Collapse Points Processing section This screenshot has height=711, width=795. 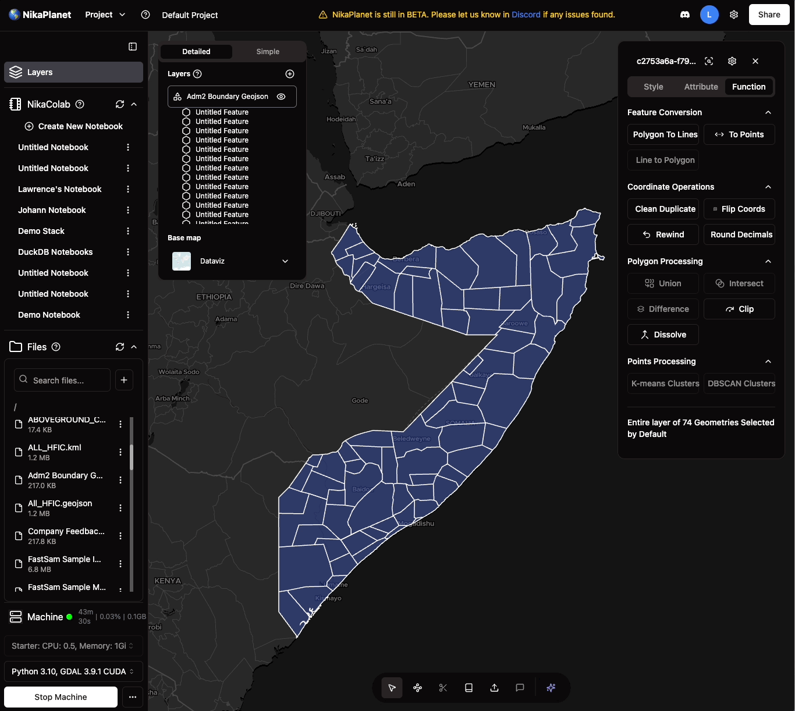pos(768,361)
